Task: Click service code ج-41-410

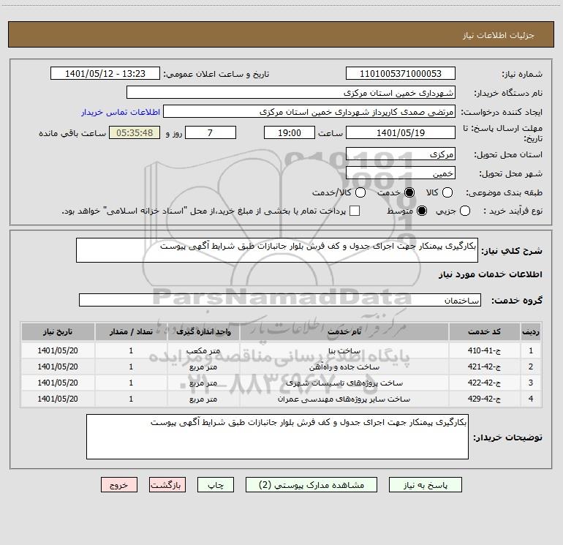Action: click(x=484, y=350)
